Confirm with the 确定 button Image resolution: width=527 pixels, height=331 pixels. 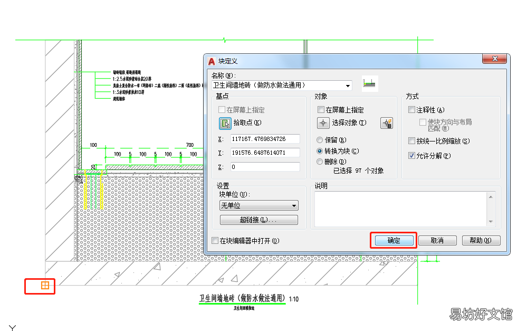(x=394, y=241)
